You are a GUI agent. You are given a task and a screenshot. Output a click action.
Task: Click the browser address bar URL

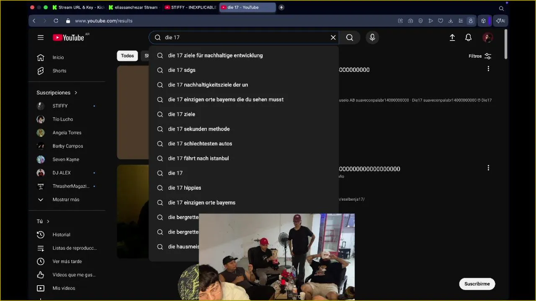point(104,20)
